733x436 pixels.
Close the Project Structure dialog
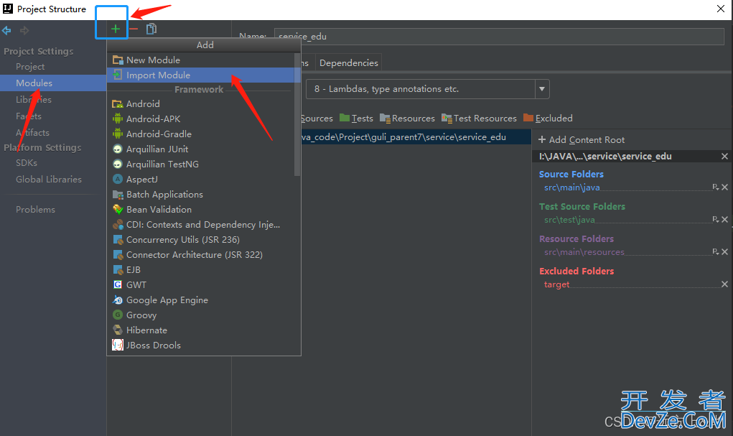tap(720, 9)
